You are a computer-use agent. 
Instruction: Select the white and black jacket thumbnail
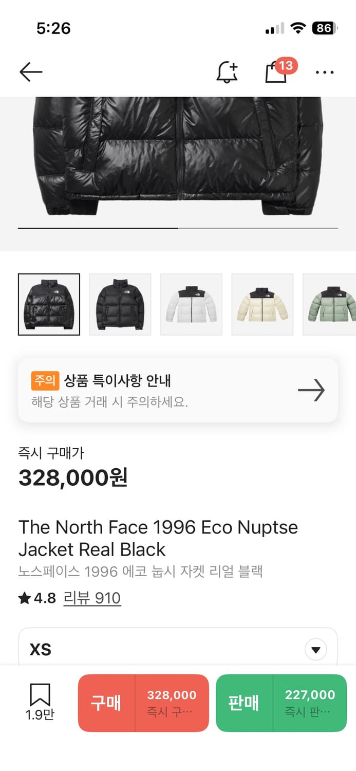pos(191,304)
